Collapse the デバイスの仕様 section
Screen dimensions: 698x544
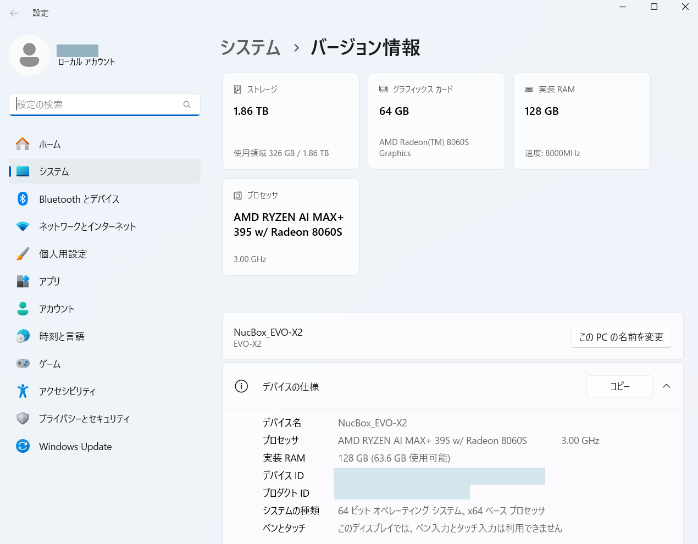coord(666,386)
